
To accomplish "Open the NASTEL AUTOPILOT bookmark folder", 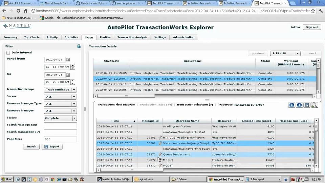I will 19,18.
